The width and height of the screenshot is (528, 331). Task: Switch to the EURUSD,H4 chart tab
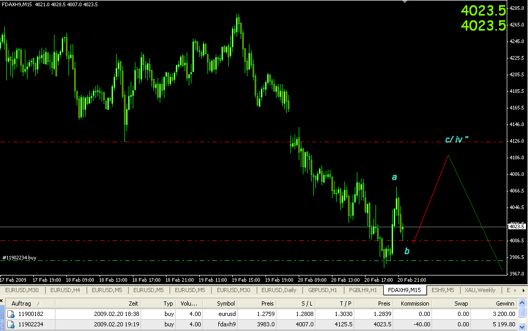[66, 290]
